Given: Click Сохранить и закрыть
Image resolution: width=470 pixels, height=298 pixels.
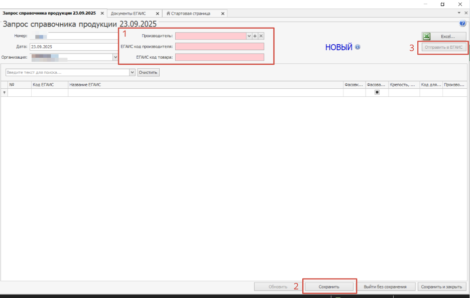Looking at the screenshot, I should [x=441, y=286].
